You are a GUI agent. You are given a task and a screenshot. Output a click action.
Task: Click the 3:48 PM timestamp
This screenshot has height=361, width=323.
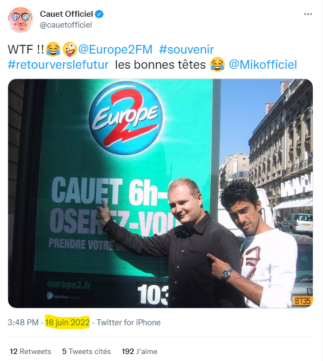(x=23, y=323)
